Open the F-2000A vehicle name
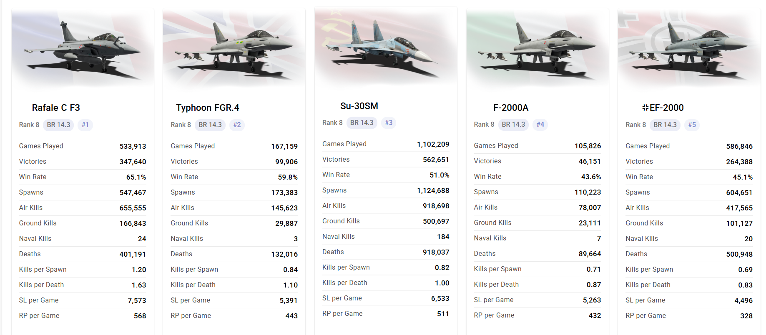Image resolution: width=766 pixels, height=335 pixels. [x=511, y=107]
